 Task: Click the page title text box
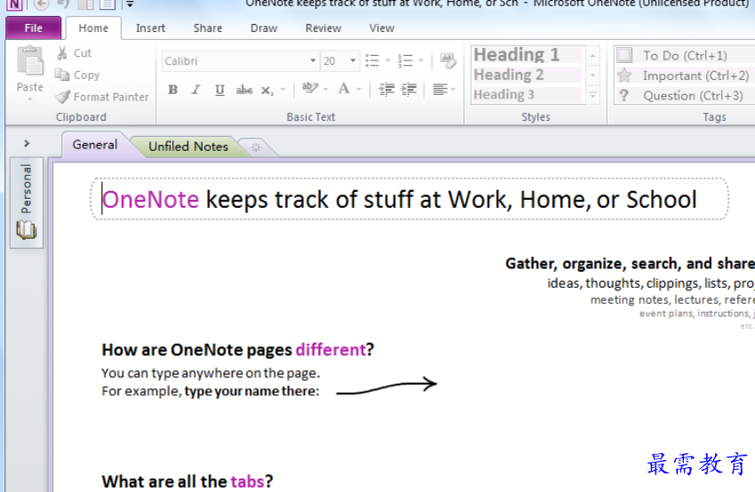[409, 199]
